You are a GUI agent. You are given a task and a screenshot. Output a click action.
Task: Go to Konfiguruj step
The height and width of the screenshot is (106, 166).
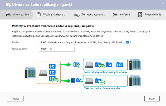pos(121,15)
